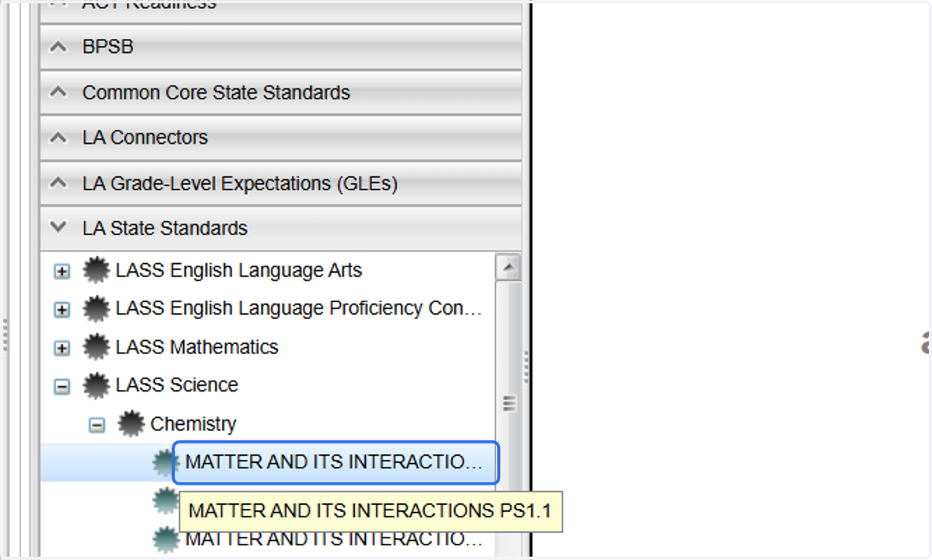
Task: Click the BPSB section title
Action: [108, 47]
